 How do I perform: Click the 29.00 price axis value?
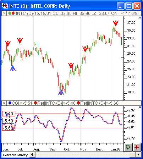[131, 54]
